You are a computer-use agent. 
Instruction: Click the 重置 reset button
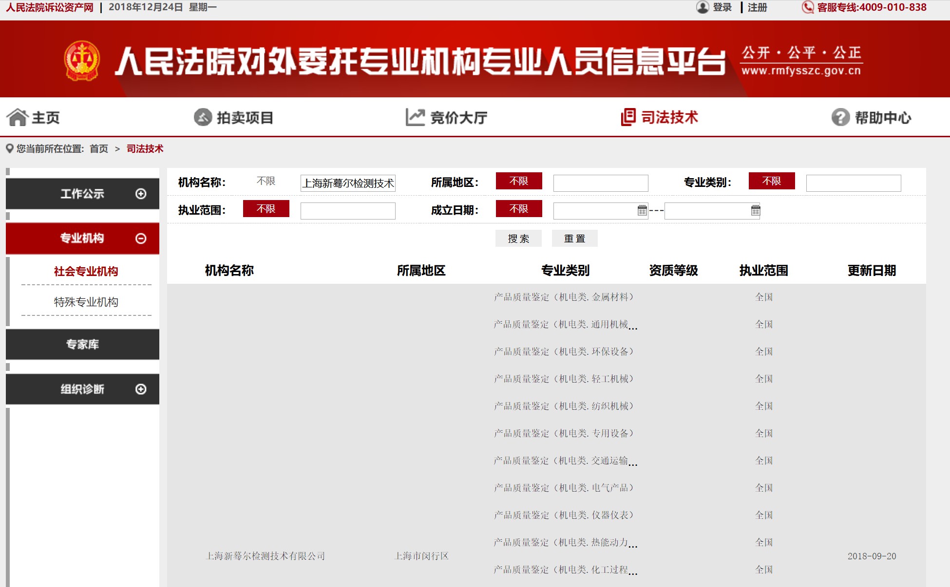[x=574, y=238]
